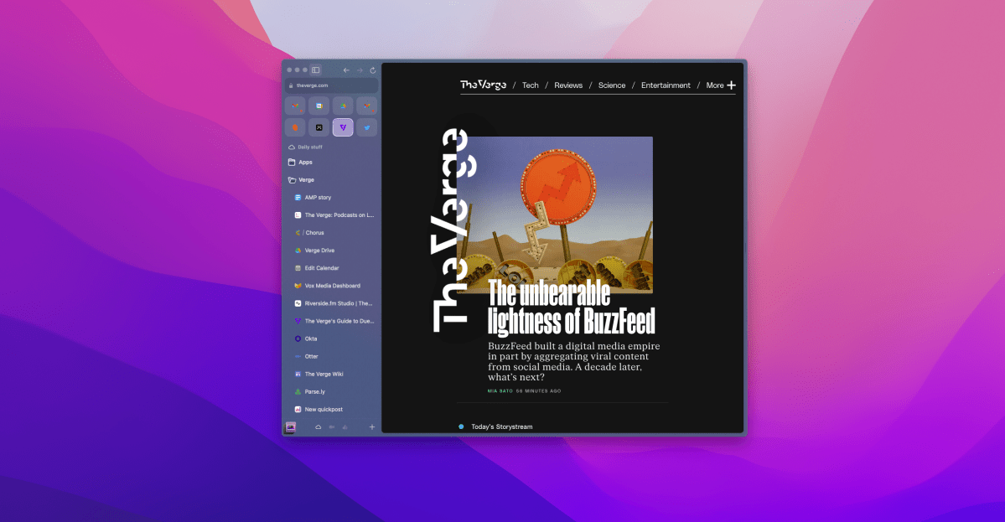
Task: Open the Tech section link
Action: [530, 85]
